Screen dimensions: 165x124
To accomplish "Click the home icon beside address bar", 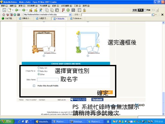I will click(4, 15).
